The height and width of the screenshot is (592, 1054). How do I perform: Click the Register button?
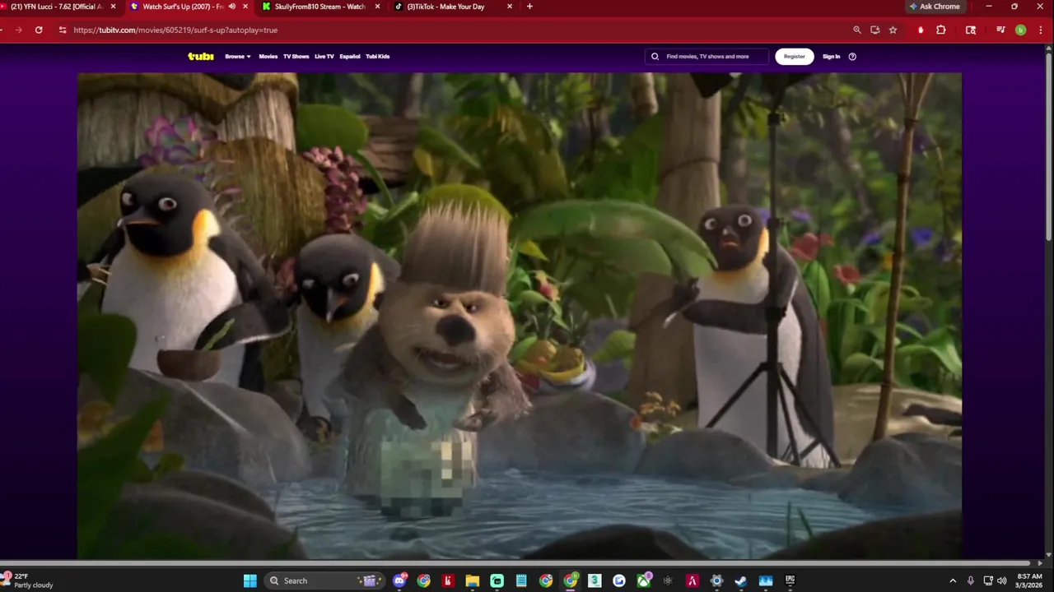(795, 57)
